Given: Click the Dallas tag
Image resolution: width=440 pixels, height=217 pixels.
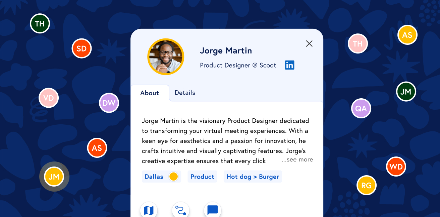Looking at the screenshot, I should (x=154, y=177).
